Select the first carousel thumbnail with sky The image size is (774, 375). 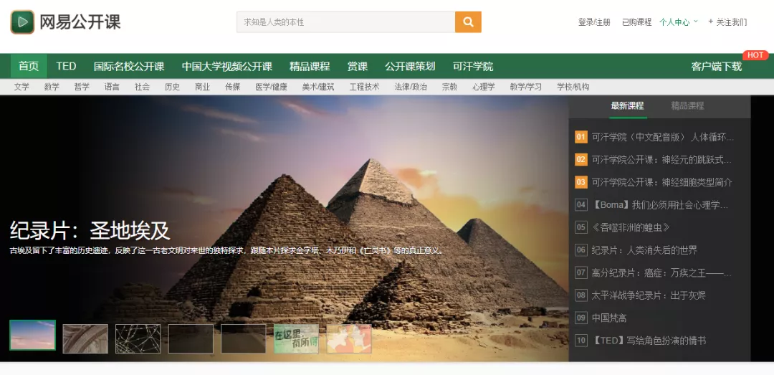[32, 336]
